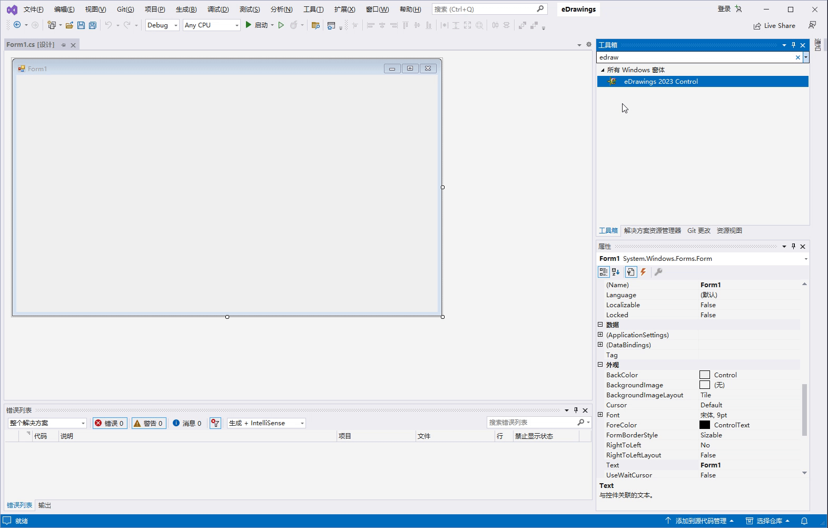828x528 pixels.
Task: Open the 工具(T) menu
Action: pos(313,9)
